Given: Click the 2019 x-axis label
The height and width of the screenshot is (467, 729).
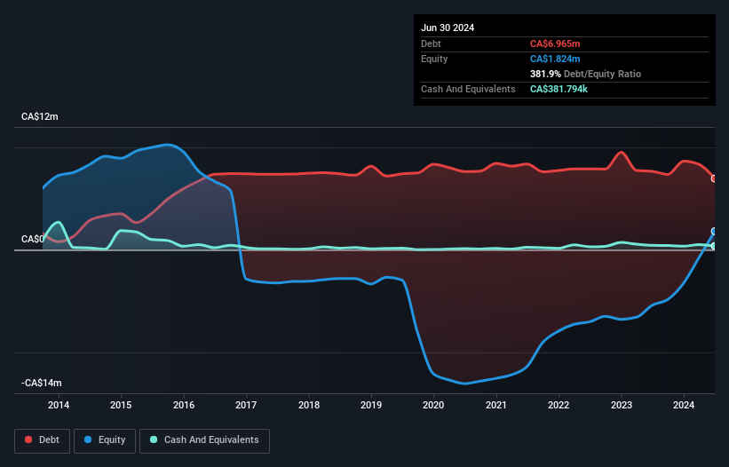Looking at the screenshot, I should click(371, 405).
